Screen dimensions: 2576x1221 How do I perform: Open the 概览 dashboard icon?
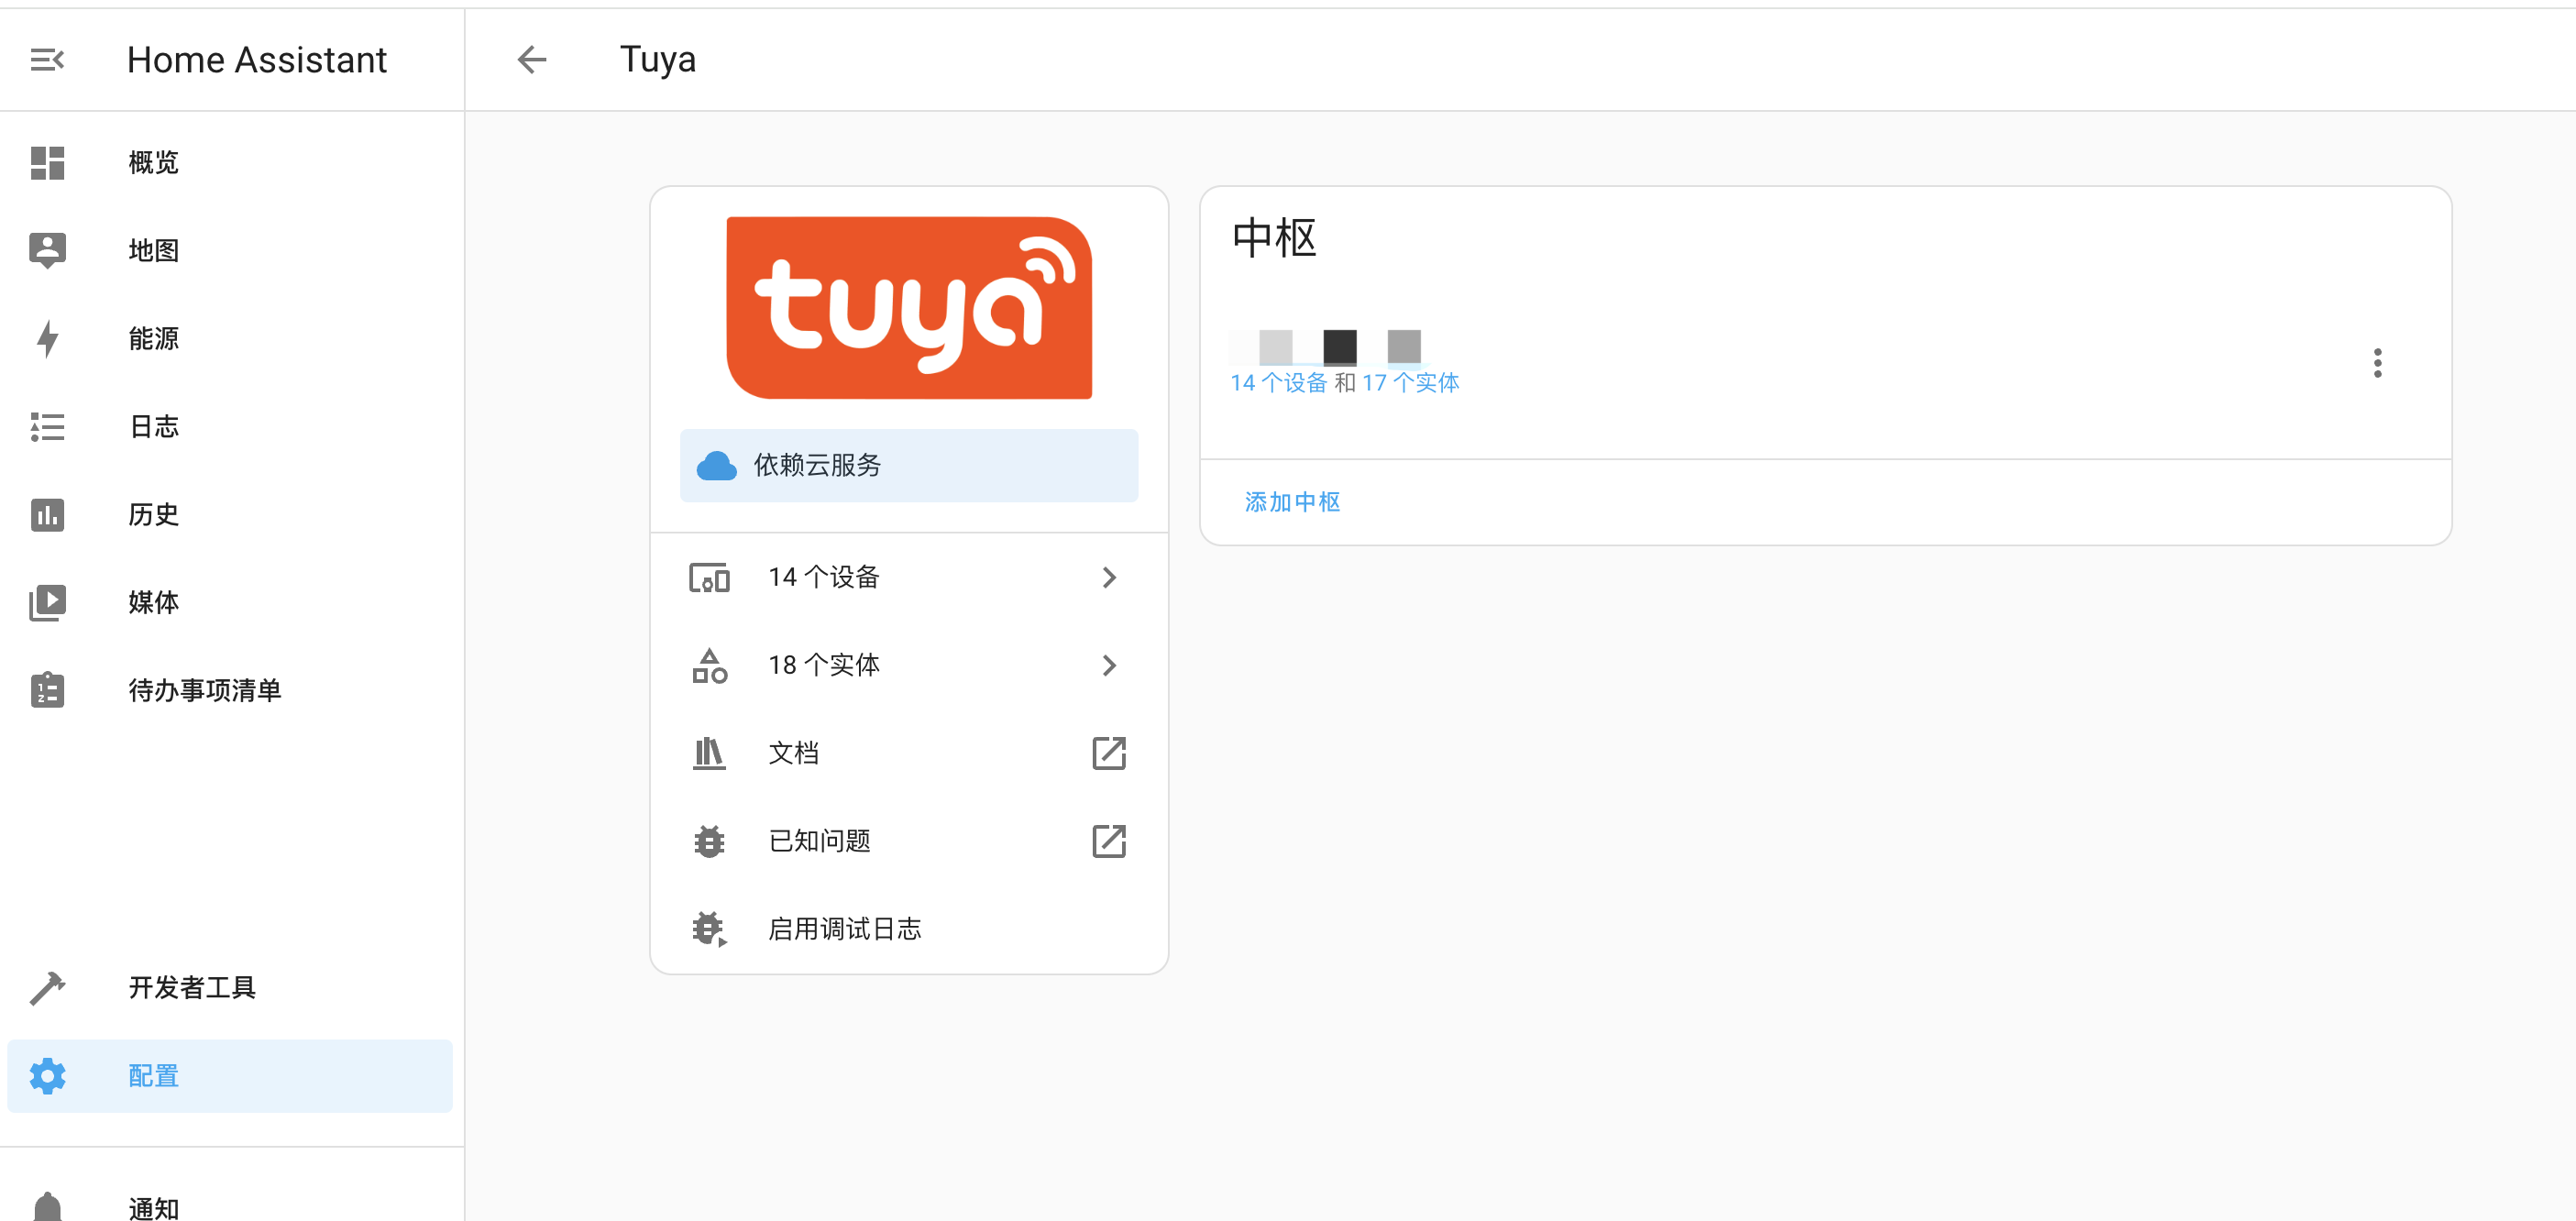47,163
